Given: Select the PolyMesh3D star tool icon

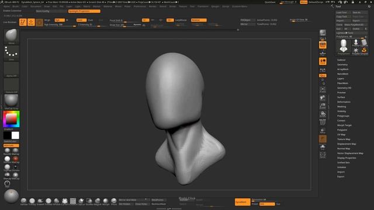Looking at the screenshot, I should 356,50.
